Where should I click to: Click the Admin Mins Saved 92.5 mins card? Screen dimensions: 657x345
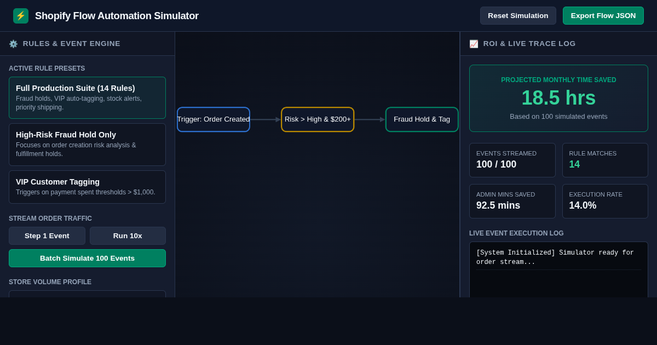click(512, 202)
